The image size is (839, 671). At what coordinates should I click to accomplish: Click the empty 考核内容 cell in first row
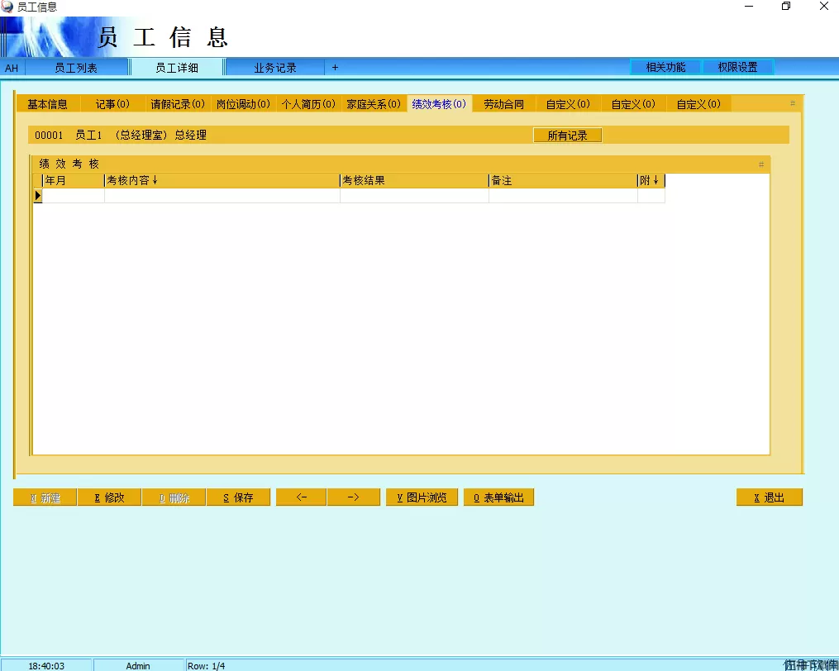click(222, 196)
